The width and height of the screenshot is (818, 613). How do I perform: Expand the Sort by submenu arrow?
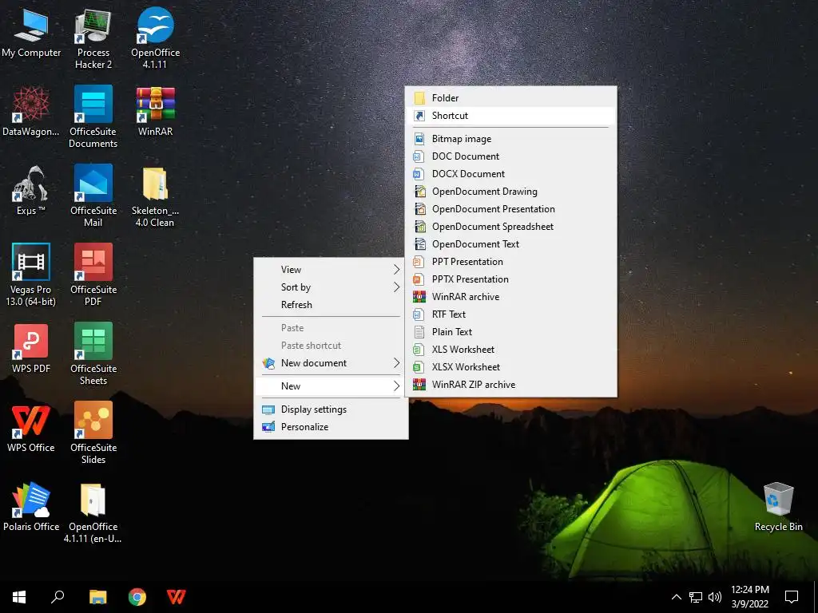coord(396,287)
